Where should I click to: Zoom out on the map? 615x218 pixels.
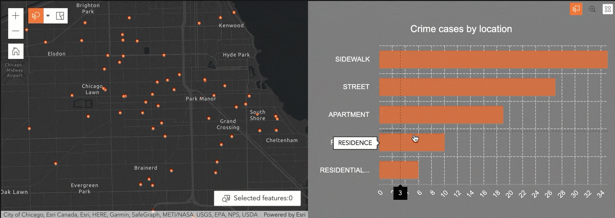click(x=16, y=31)
